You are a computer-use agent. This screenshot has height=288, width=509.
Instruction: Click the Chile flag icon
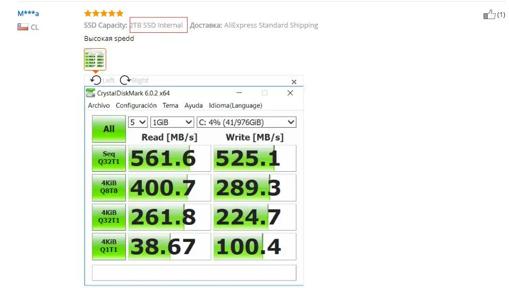click(23, 27)
